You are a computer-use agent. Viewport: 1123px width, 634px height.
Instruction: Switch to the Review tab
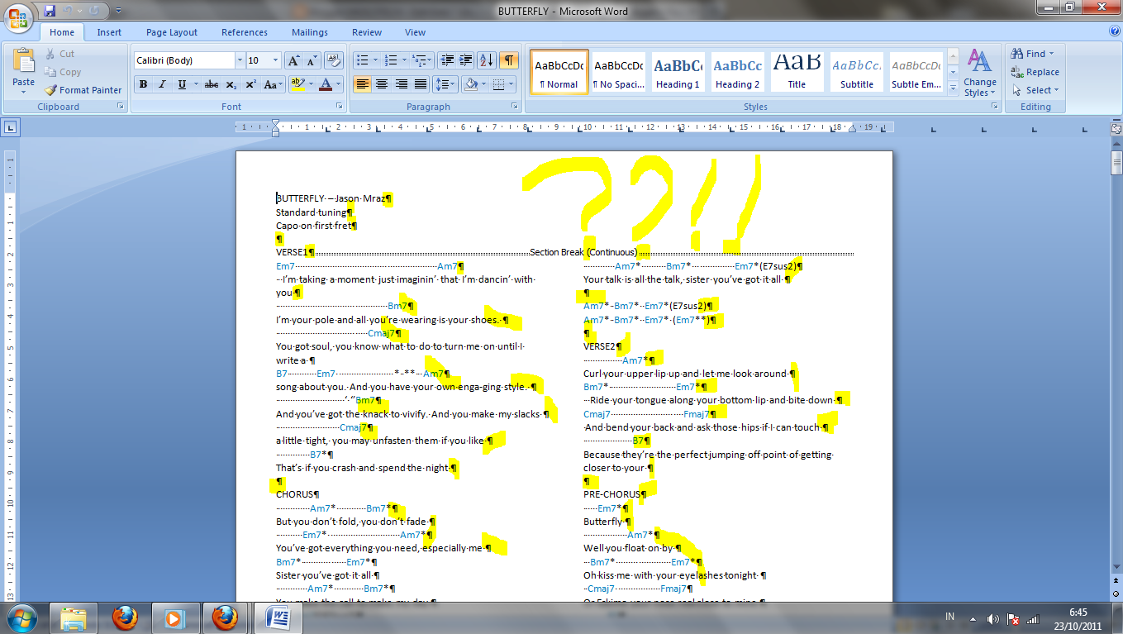(x=367, y=32)
